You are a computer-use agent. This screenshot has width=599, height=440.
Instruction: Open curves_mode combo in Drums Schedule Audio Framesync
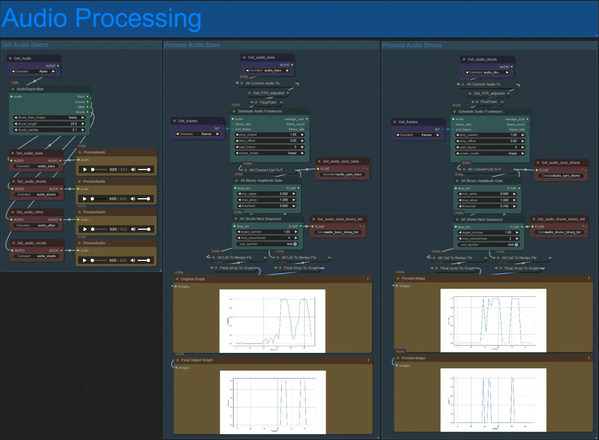490,154
